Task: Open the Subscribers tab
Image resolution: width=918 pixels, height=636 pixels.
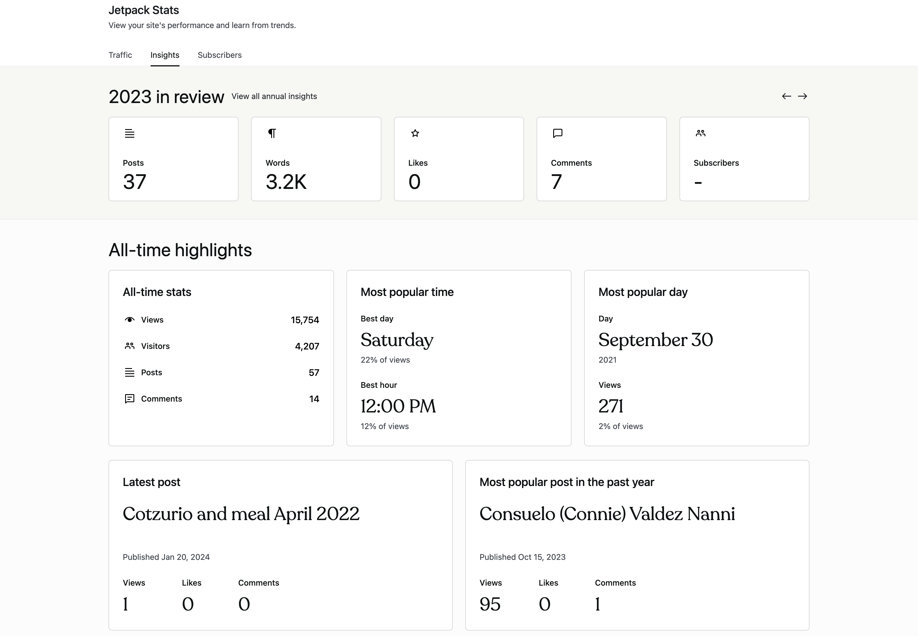Action: tap(219, 55)
